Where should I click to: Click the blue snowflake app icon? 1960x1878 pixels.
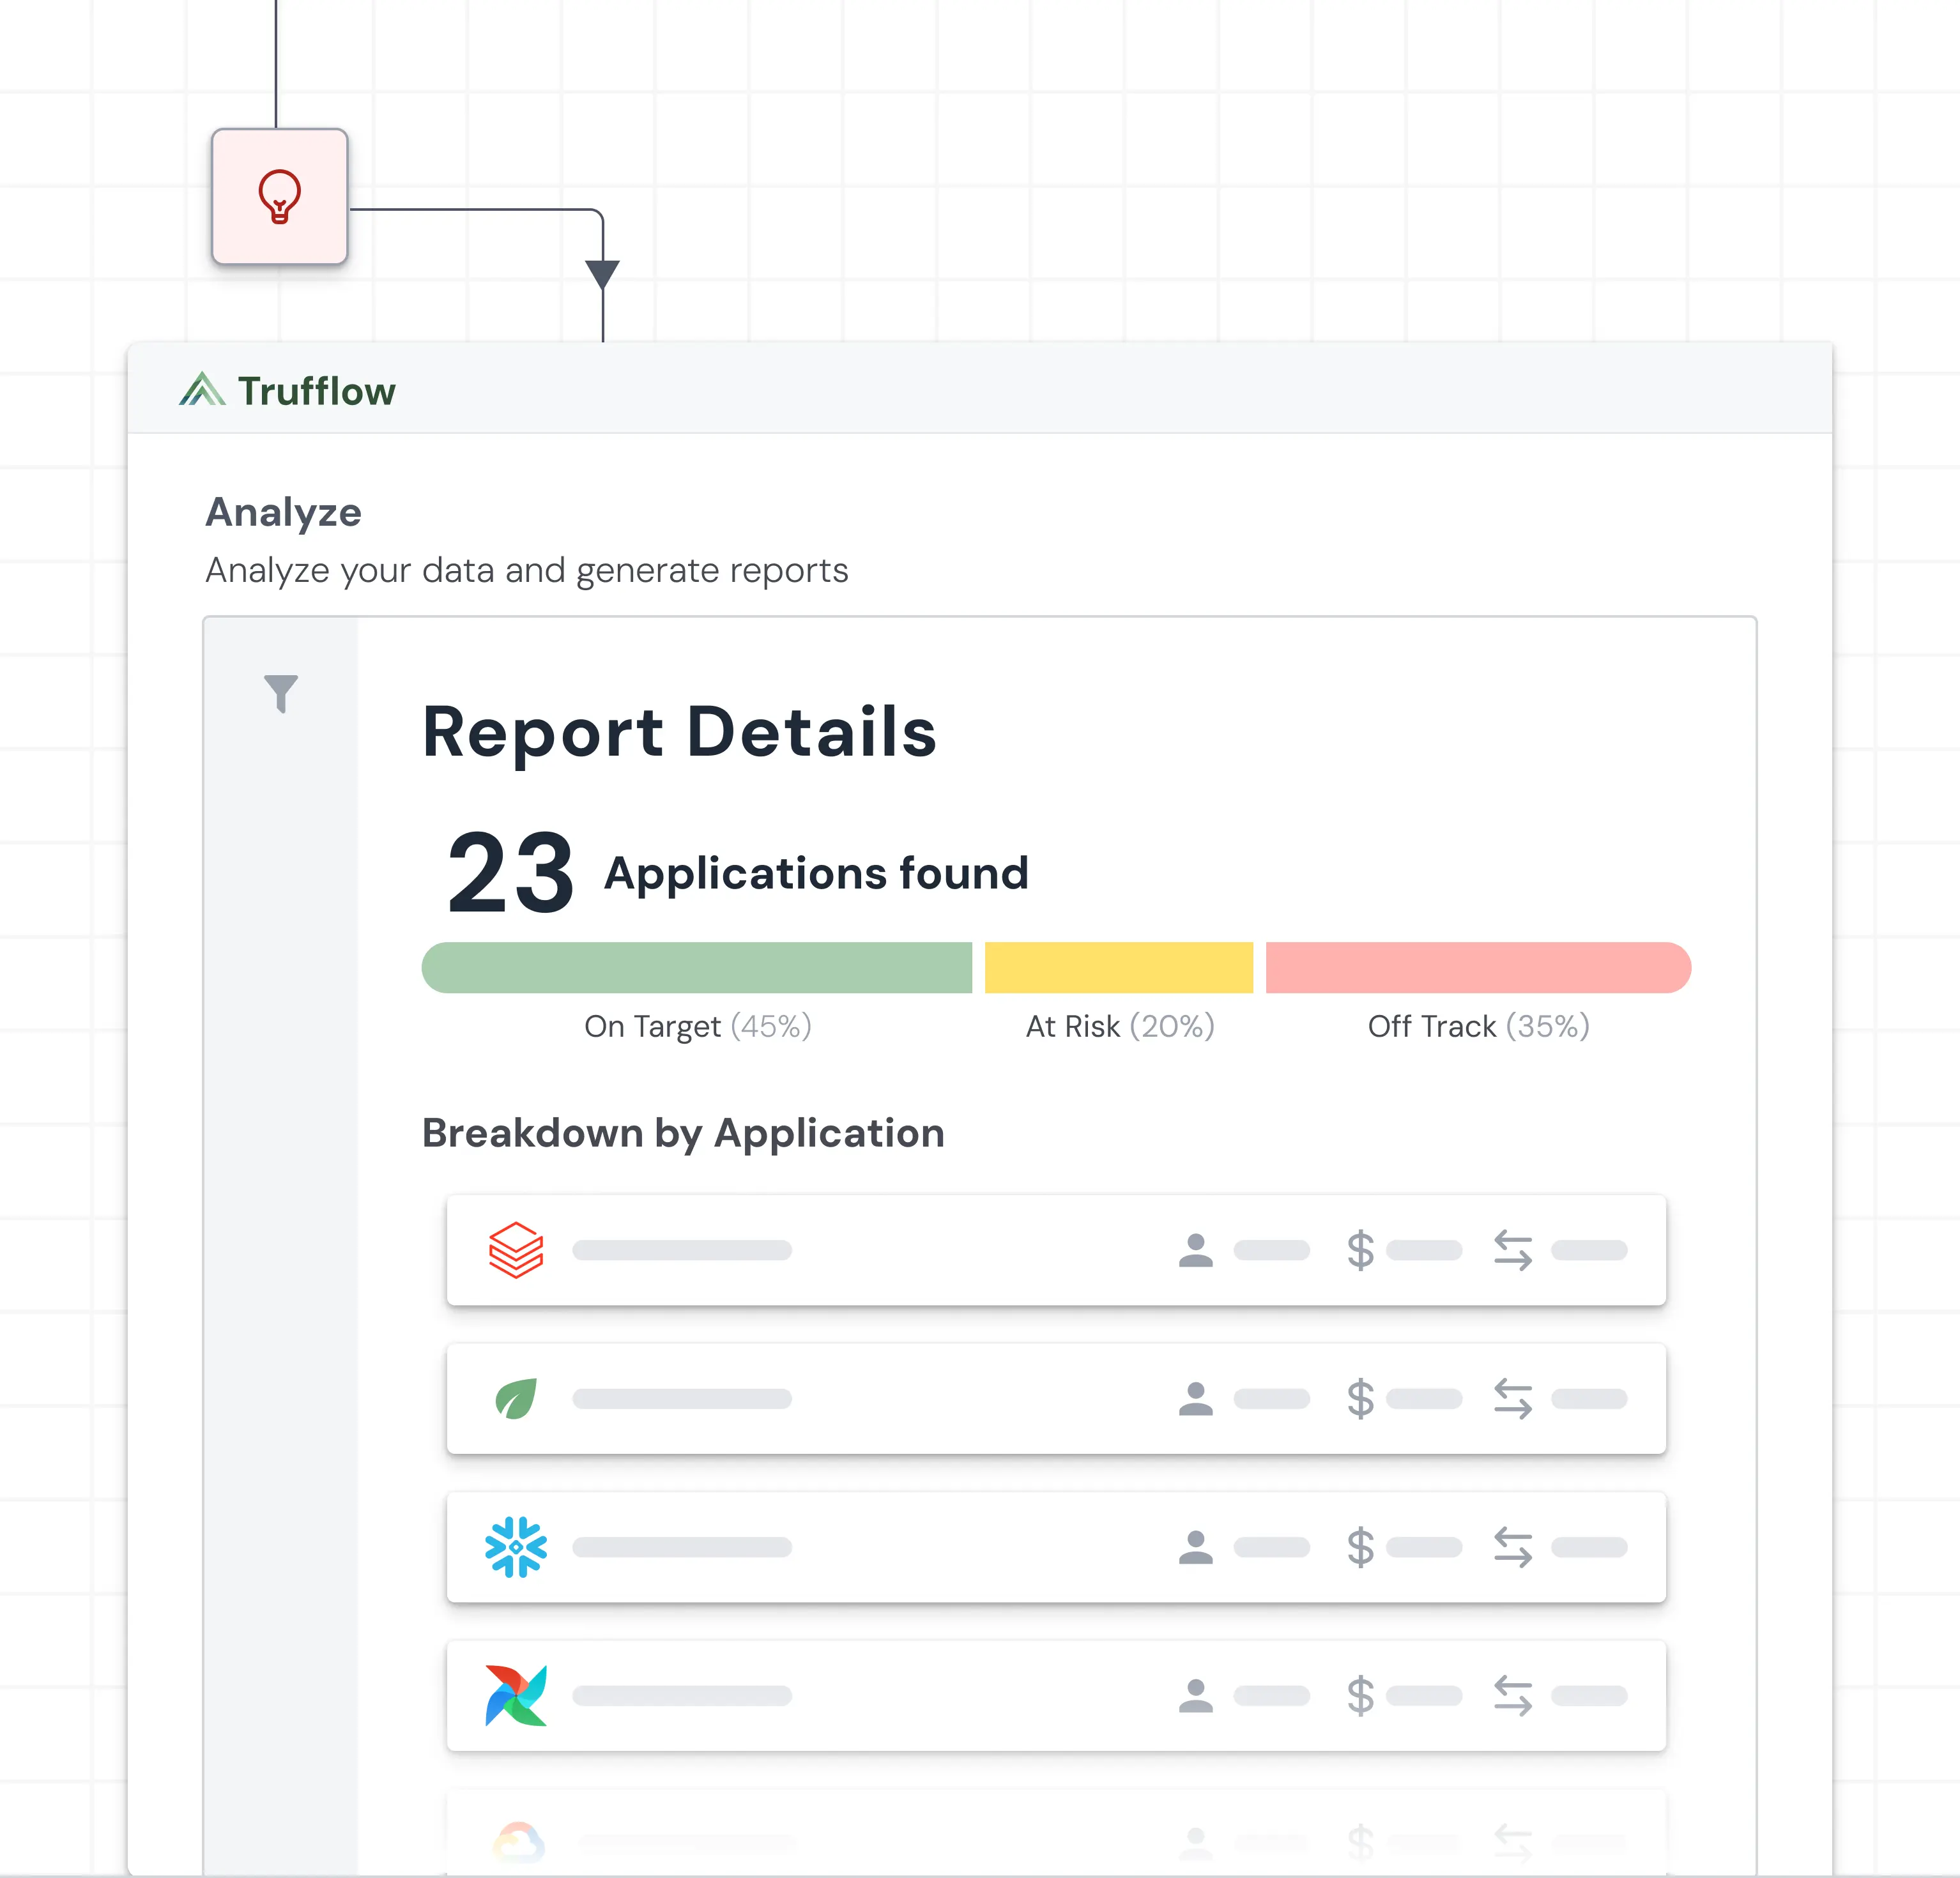point(516,1546)
